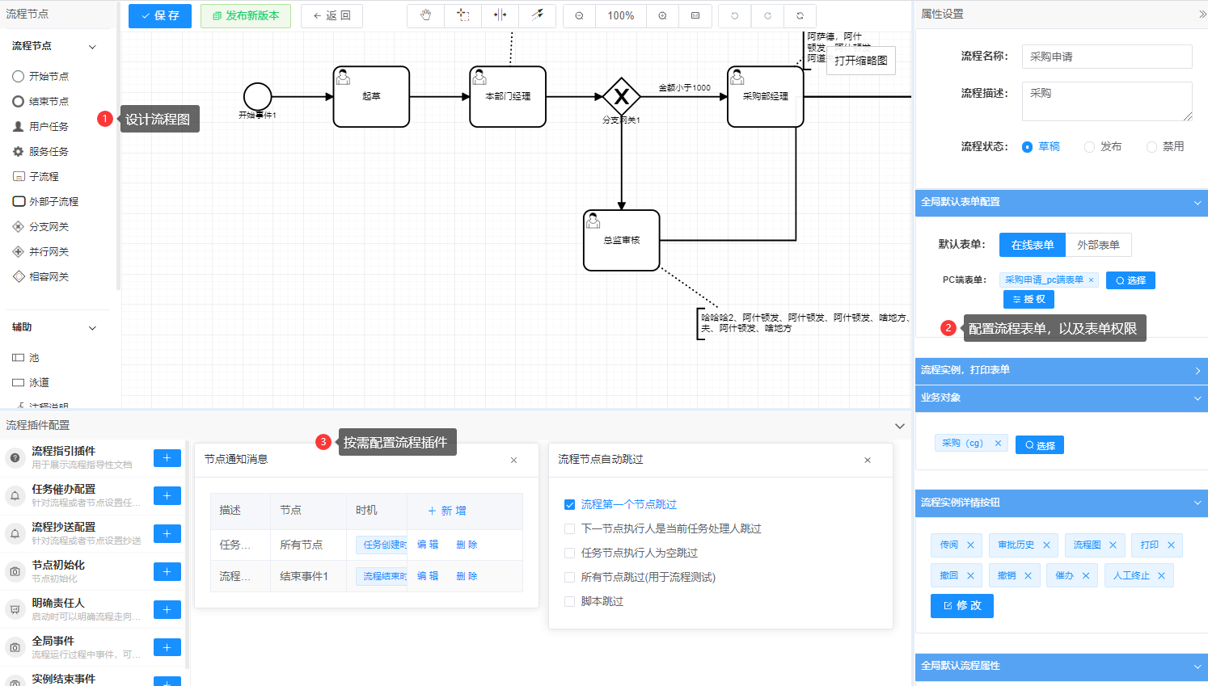Screen dimensions: 1208x686
Task: Undo the last canvas action
Action: coord(734,16)
